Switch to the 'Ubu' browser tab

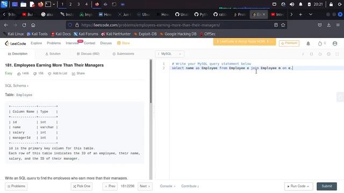pyautogui.click(x=144, y=14)
